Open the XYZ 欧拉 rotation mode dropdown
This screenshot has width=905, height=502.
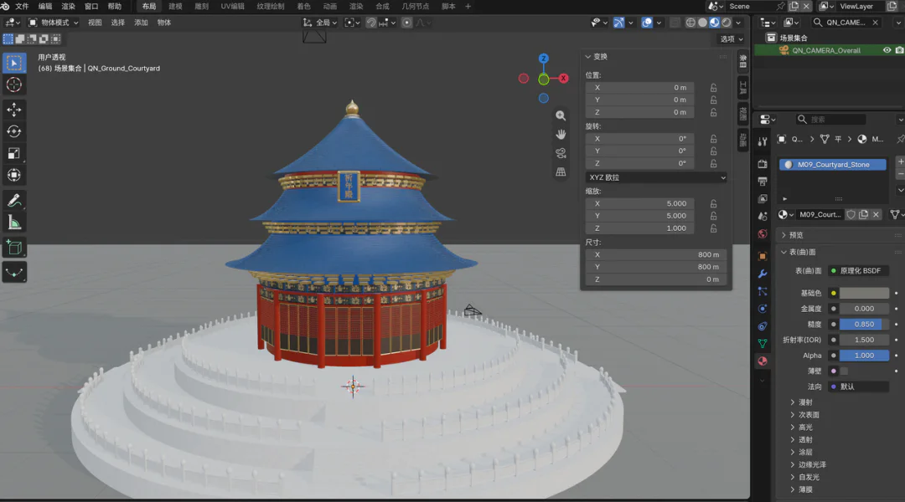(656, 177)
